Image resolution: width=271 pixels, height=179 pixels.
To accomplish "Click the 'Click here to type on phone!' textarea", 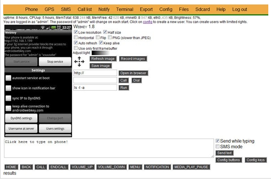I will point(109,148).
